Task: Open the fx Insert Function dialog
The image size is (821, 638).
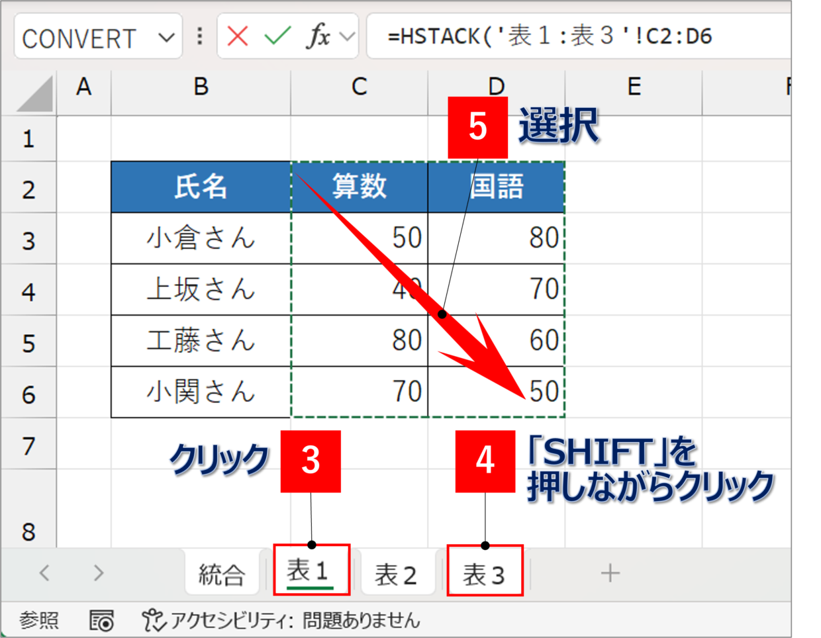Action: point(318,36)
